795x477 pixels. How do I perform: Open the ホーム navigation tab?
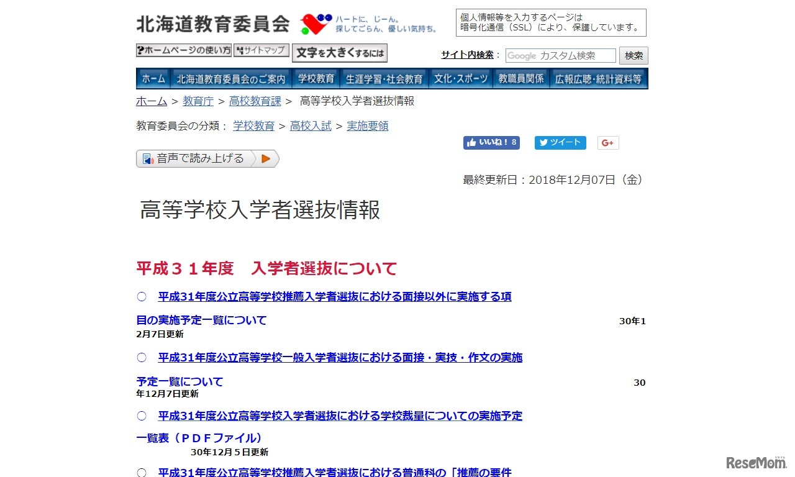(x=153, y=79)
